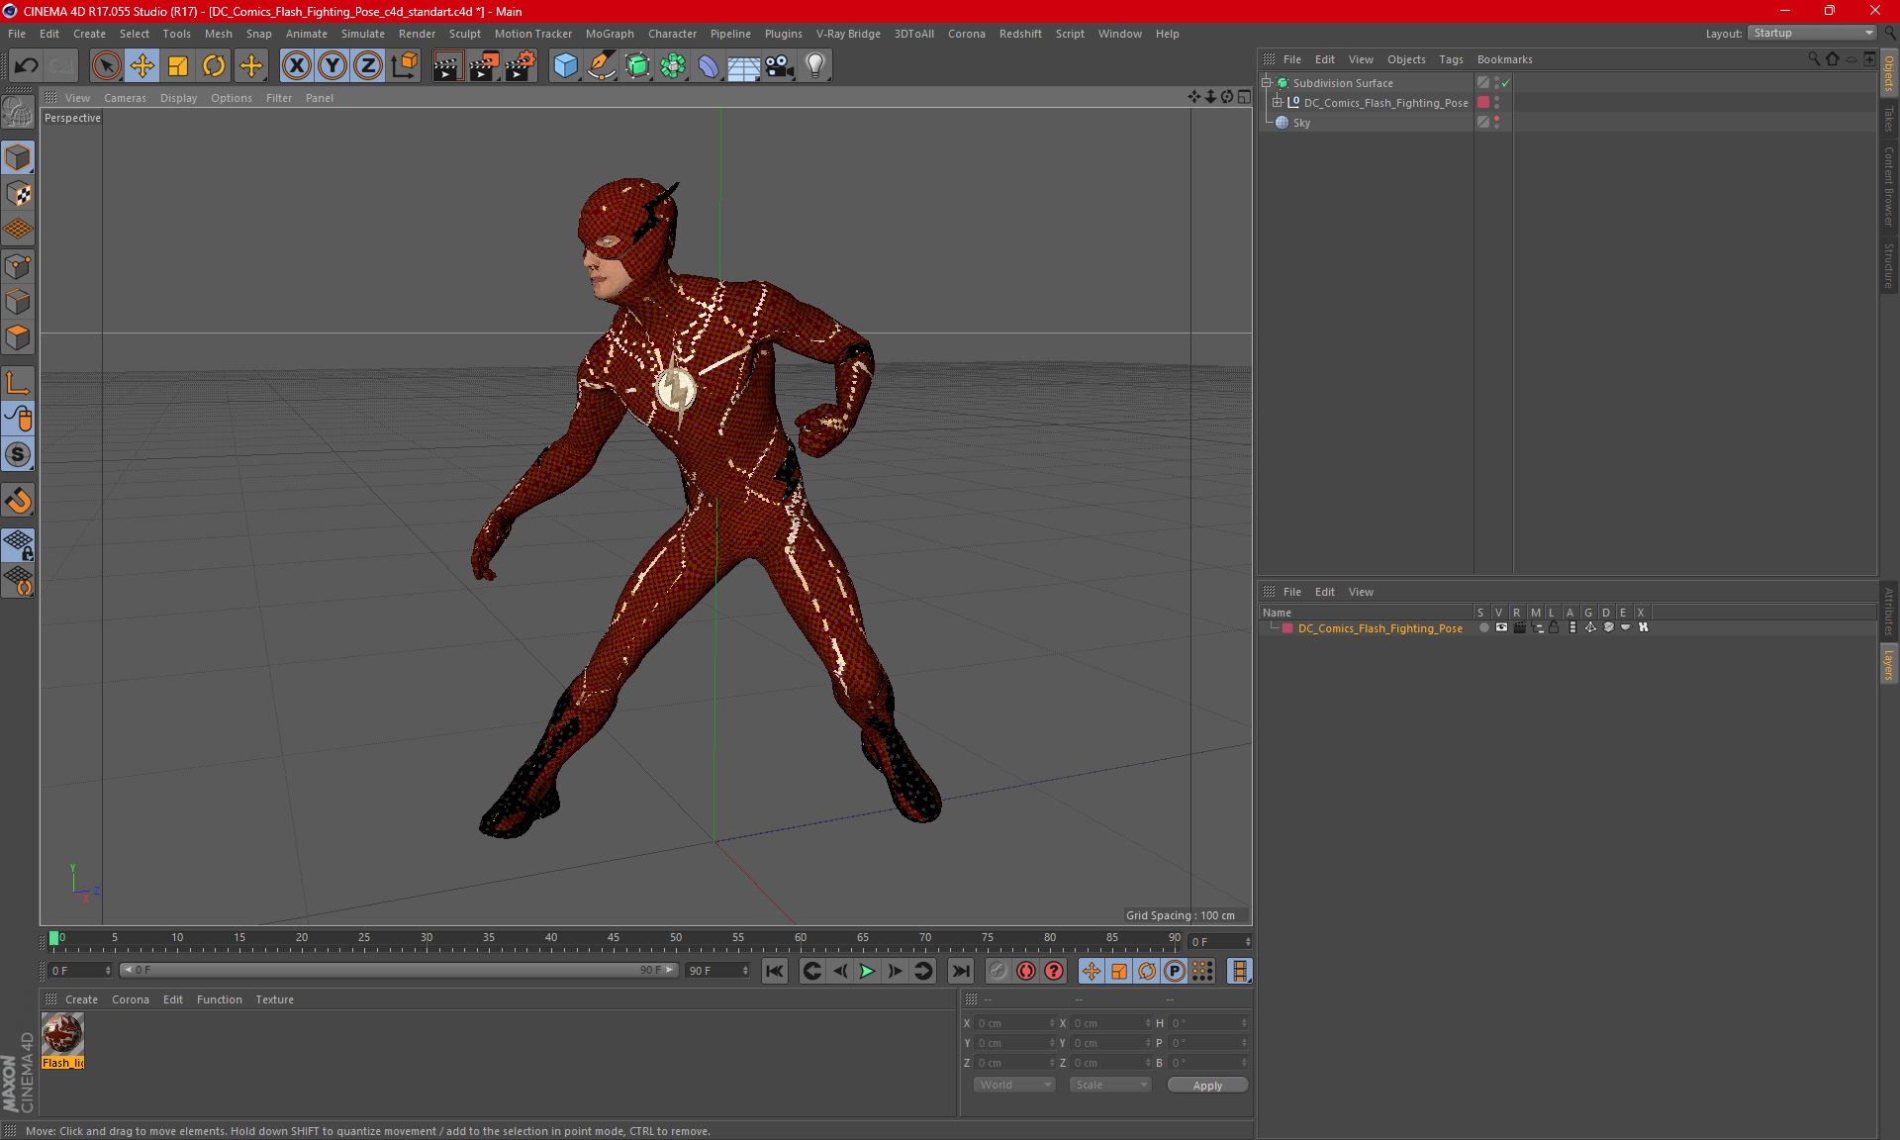Open viewport Display menu
Image resolution: width=1900 pixels, height=1140 pixels.
point(178,98)
